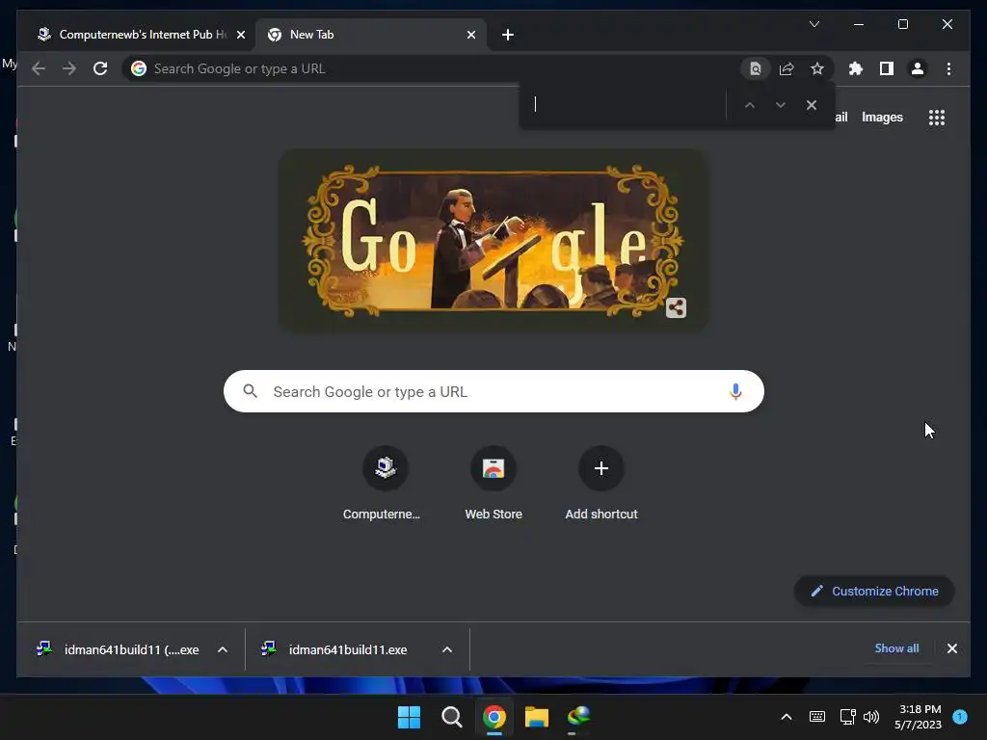Open the touch keyboard tray icon

click(817, 717)
